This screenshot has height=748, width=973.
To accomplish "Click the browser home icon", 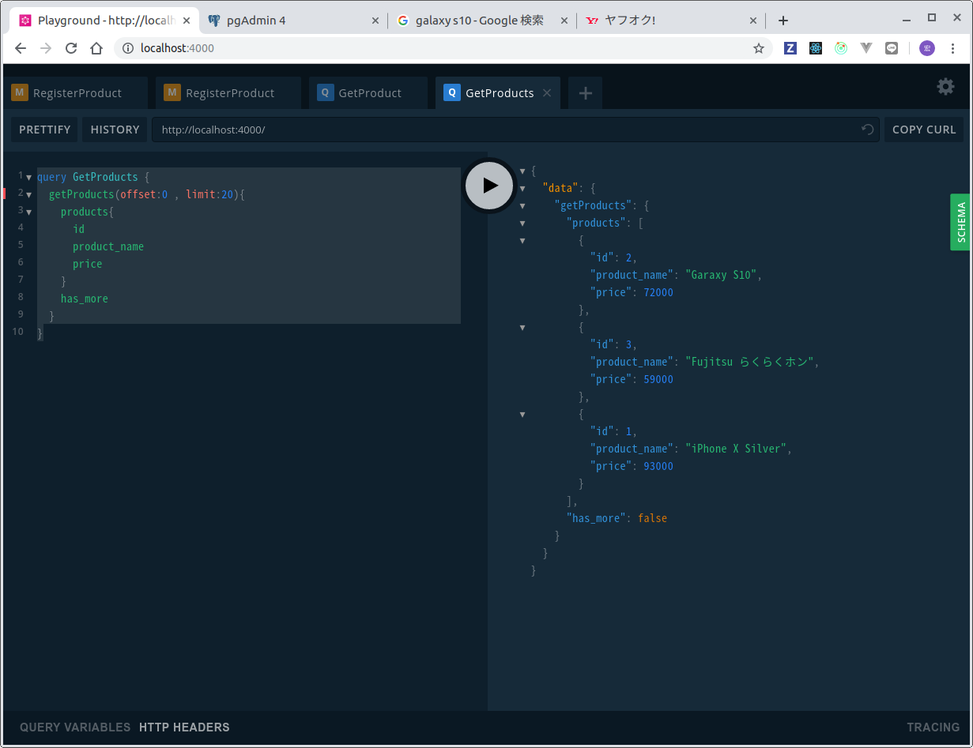I will click(x=96, y=48).
